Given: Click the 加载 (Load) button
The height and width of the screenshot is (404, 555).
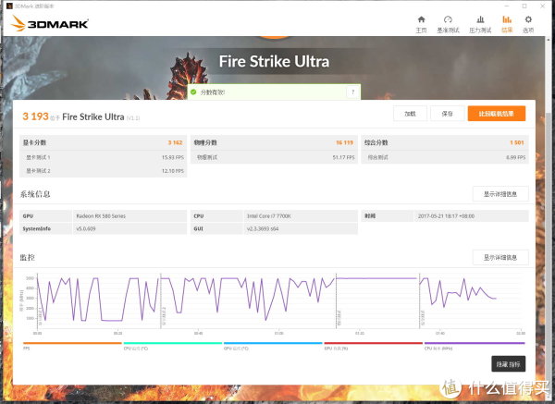Looking at the screenshot, I should coord(410,114).
